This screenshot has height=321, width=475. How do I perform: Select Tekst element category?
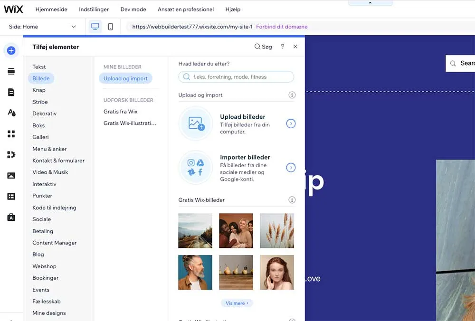pyautogui.click(x=39, y=66)
